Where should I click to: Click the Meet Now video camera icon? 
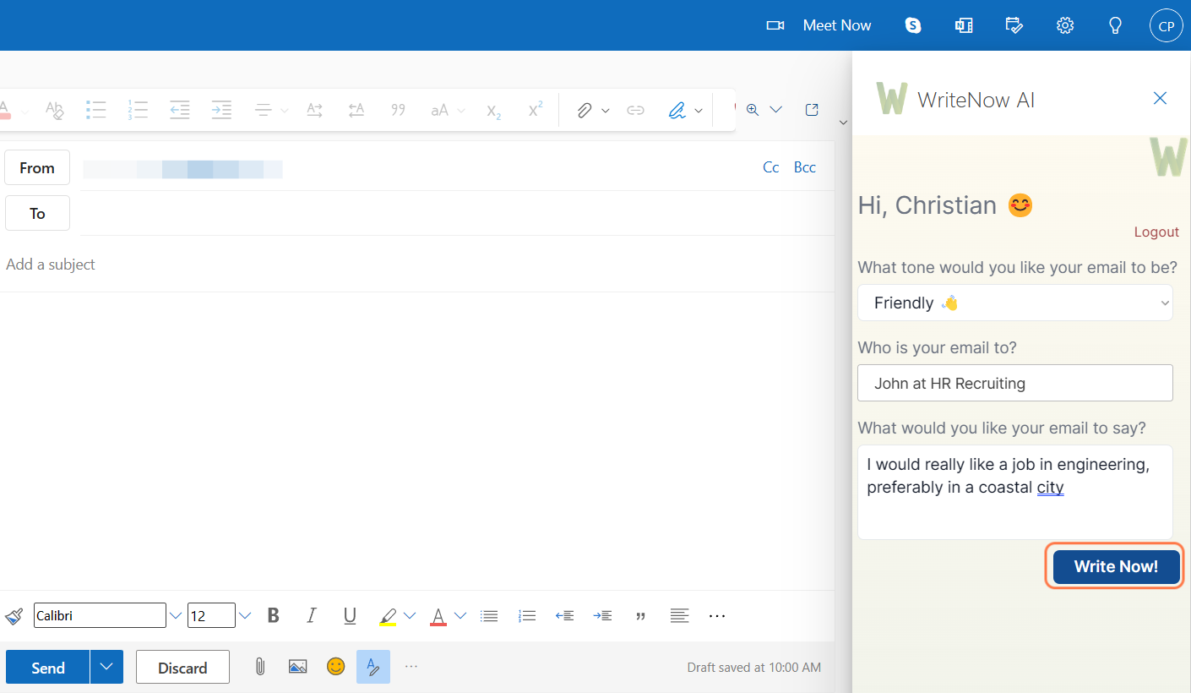(775, 25)
